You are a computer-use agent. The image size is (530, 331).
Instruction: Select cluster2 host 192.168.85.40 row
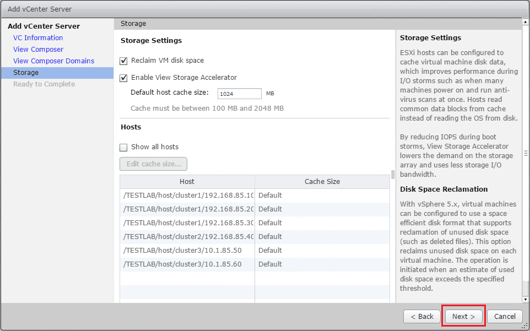(187, 237)
